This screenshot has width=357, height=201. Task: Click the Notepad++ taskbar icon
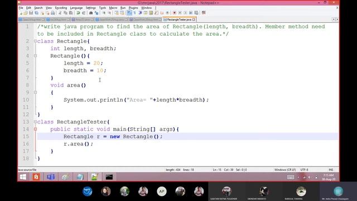[94, 177]
